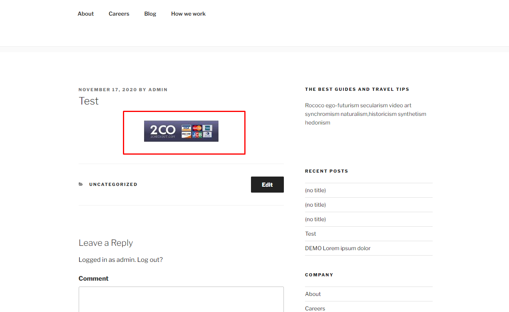Click the Recent Posts heading

(x=327, y=171)
